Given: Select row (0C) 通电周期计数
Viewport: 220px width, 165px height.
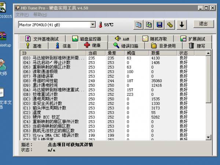Looking at the screenshot, I should [113, 99].
